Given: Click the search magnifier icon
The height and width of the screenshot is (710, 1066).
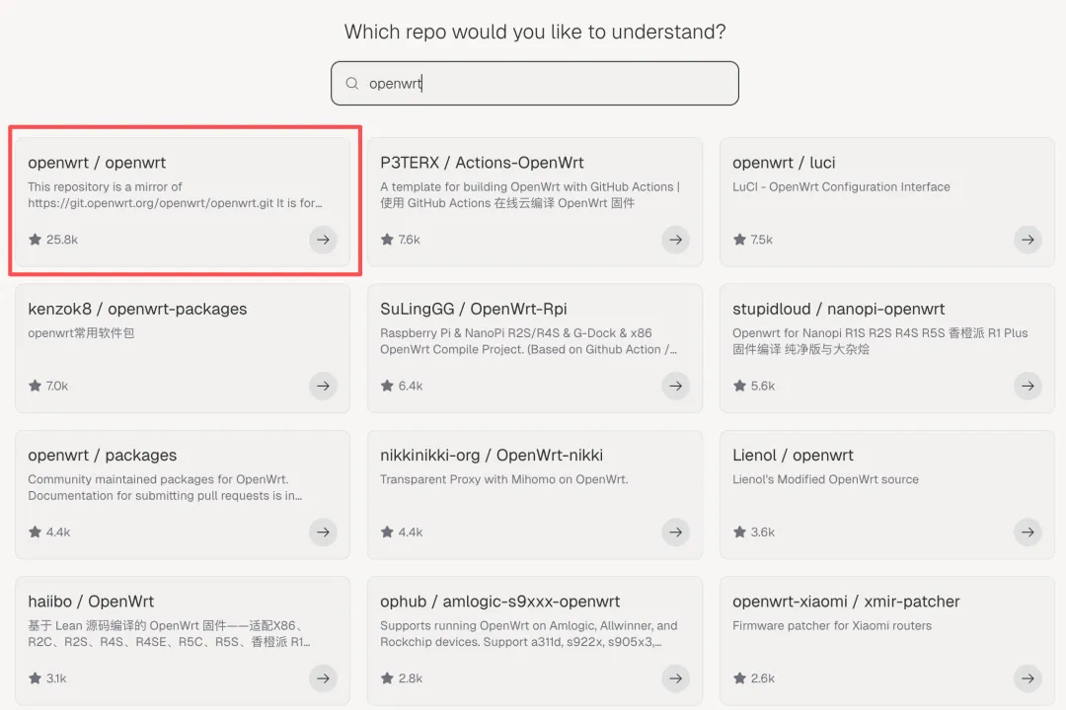Looking at the screenshot, I should [x=351, y=84].
